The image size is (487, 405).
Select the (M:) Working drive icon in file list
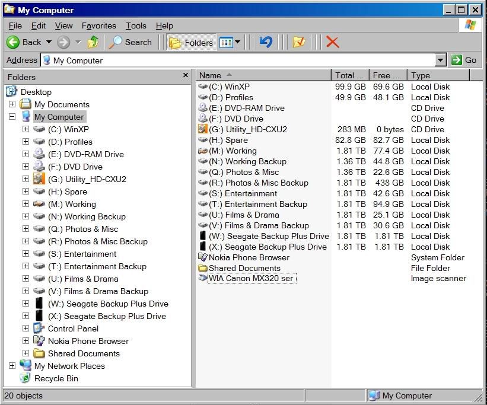pos(203,151)
